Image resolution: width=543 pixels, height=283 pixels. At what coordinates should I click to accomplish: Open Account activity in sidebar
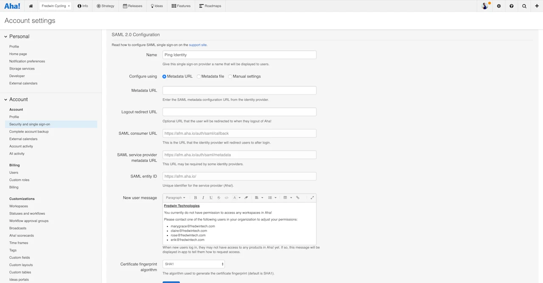click(x=21, y=147)
